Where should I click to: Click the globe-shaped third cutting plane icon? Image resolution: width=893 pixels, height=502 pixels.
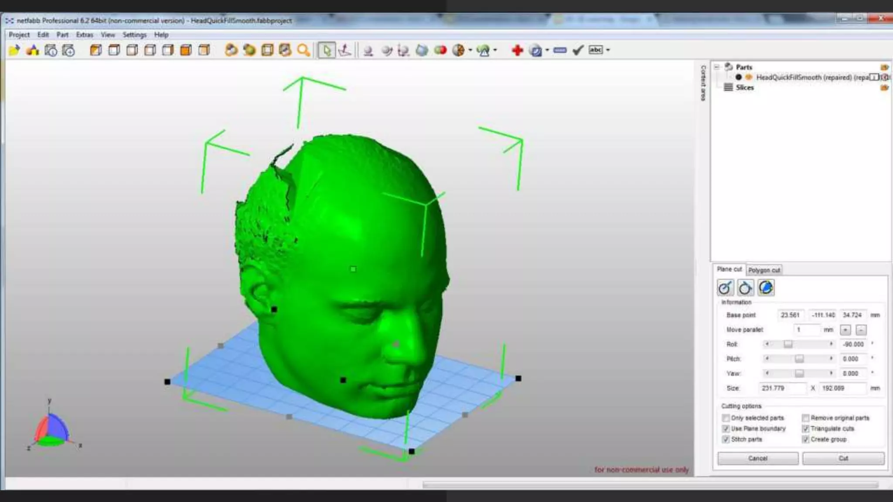(766, 288)
